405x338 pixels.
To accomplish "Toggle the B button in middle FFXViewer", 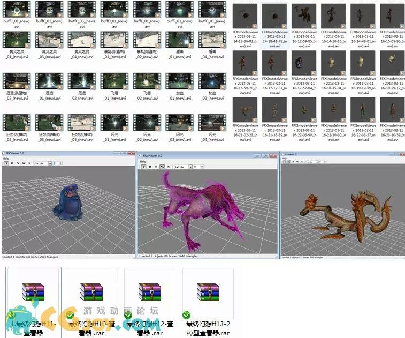I will click(150, 167).
